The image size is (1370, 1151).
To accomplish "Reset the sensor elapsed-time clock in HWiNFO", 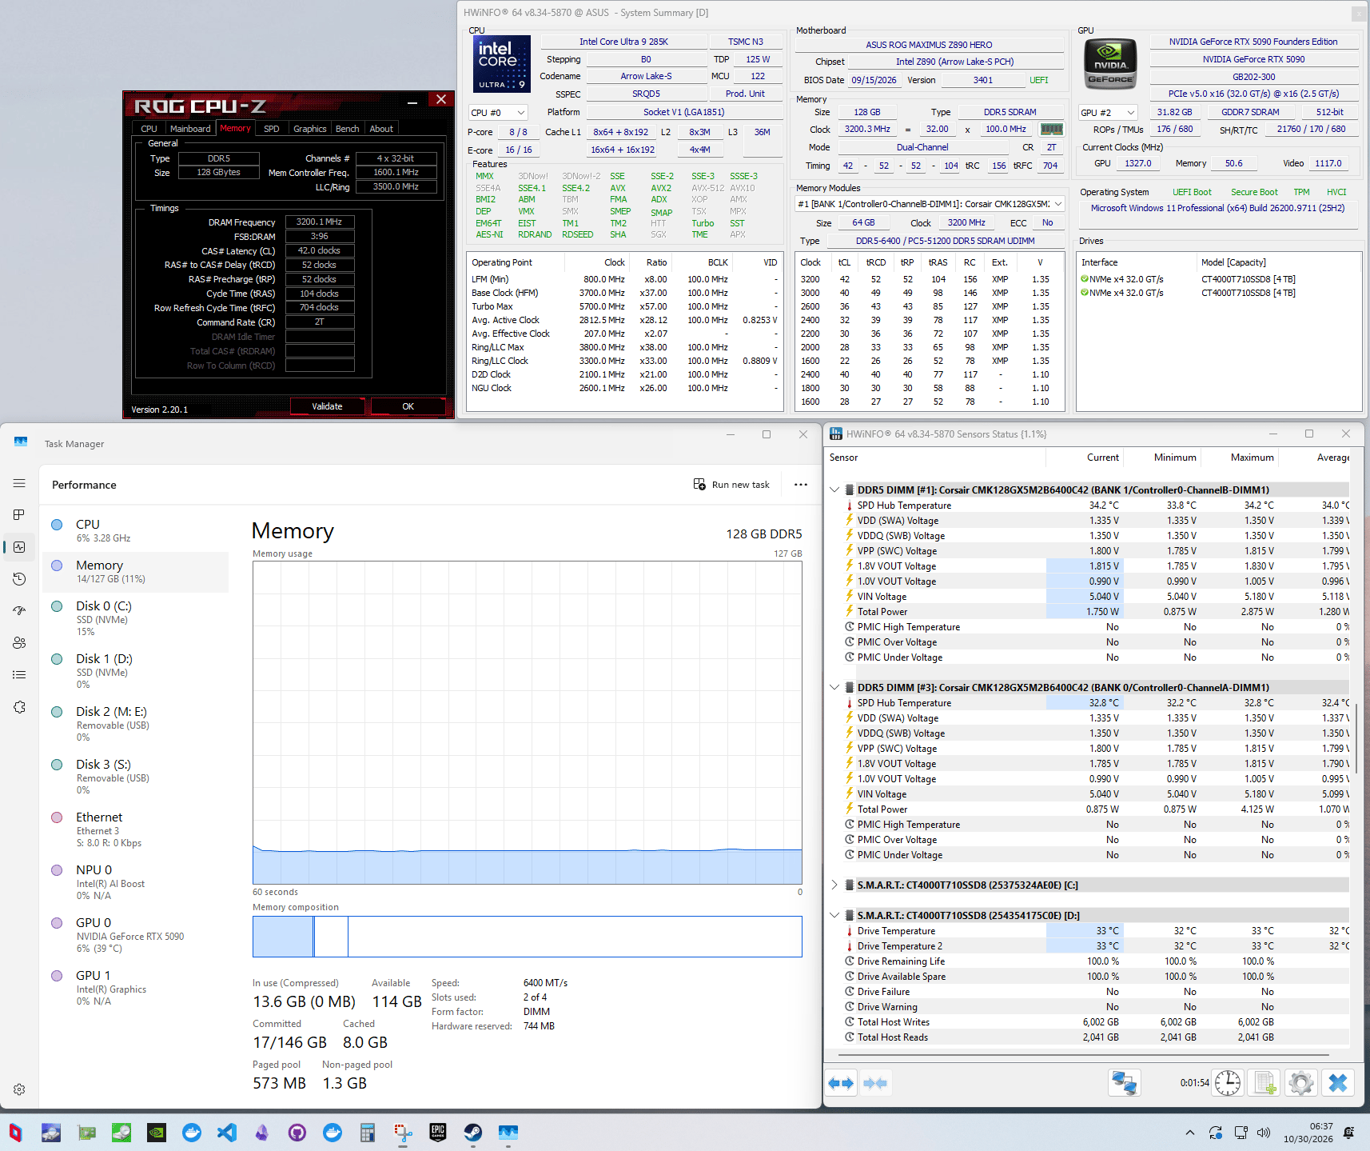I will [1228, 1083].
